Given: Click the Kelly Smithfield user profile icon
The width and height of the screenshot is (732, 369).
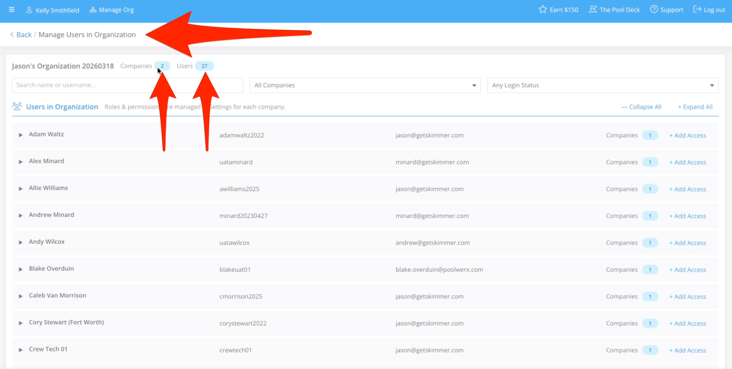Looking at the screenshot, I should pyautogui.click(x=29, y=10).
